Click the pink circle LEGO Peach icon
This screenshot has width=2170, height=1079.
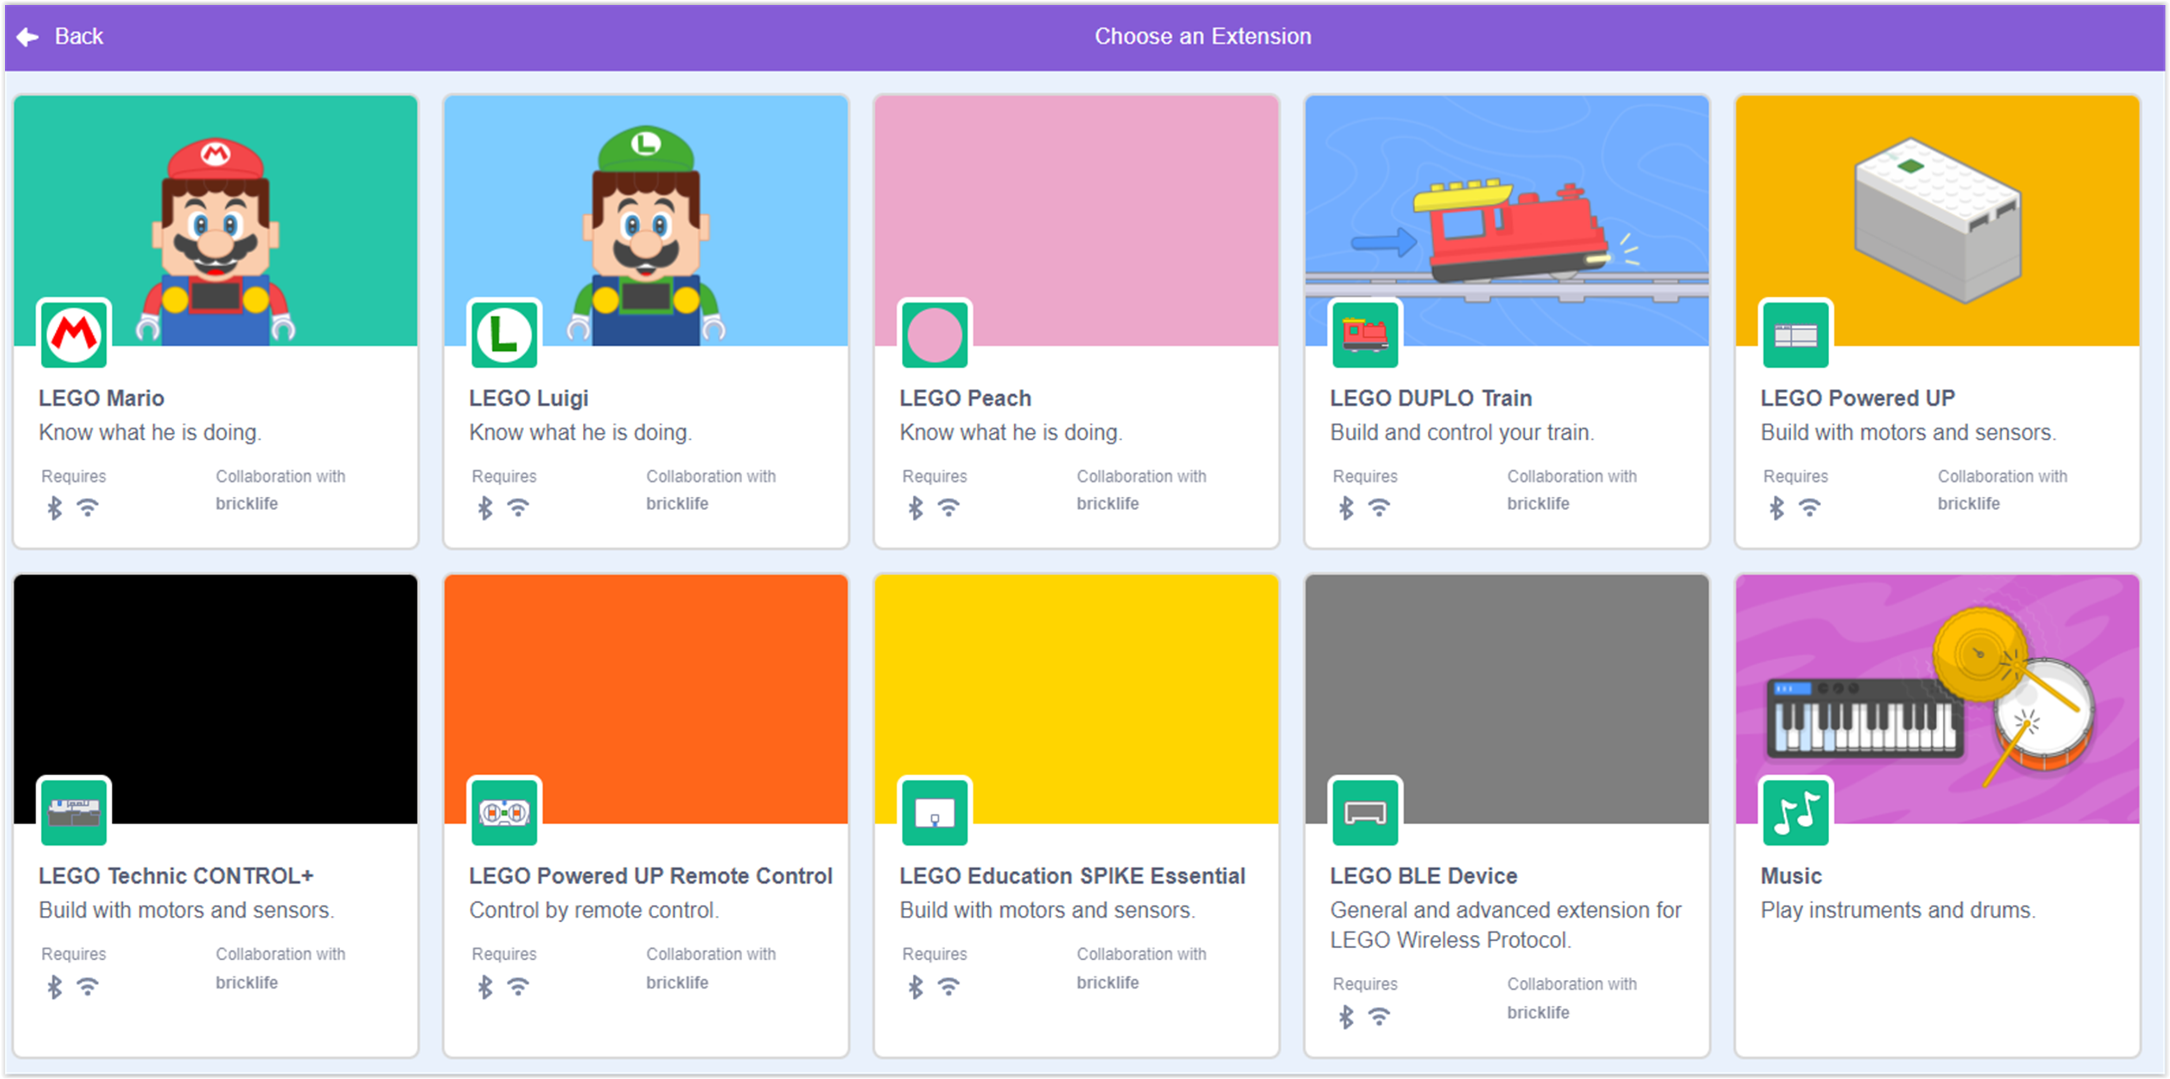(x=934, y=335)
